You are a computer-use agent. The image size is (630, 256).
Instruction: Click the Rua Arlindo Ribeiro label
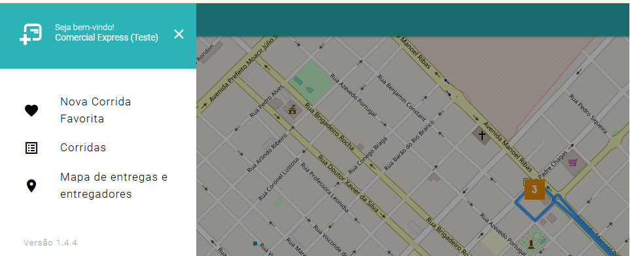coord(266,153)
